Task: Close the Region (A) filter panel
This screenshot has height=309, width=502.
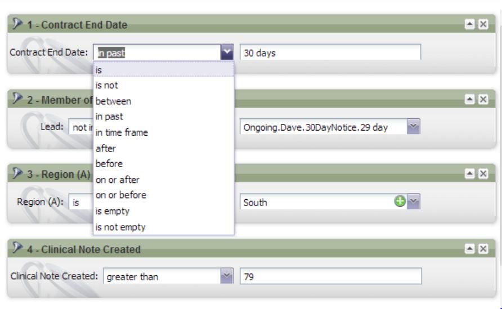Action: [481, 173]
